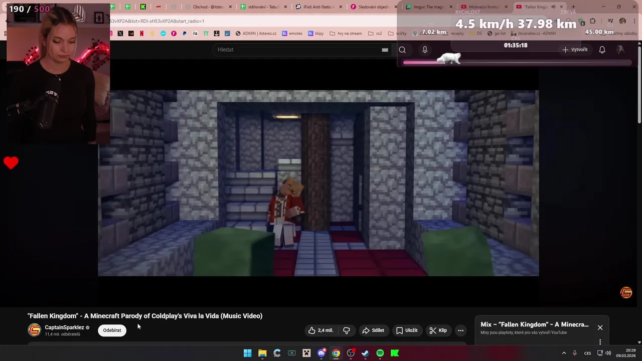This screenshot has width=642, height=361.
Task: Click the browser address bar URL
Action: pos(156,21)
